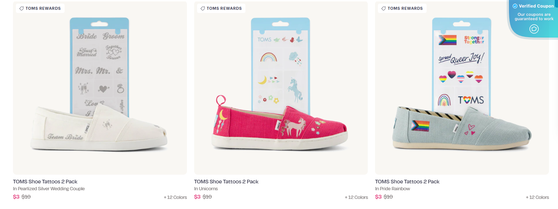Click the tag icon on the Unicorns product's rewards badge
558x209 pixels.
(x=202, y=8)
